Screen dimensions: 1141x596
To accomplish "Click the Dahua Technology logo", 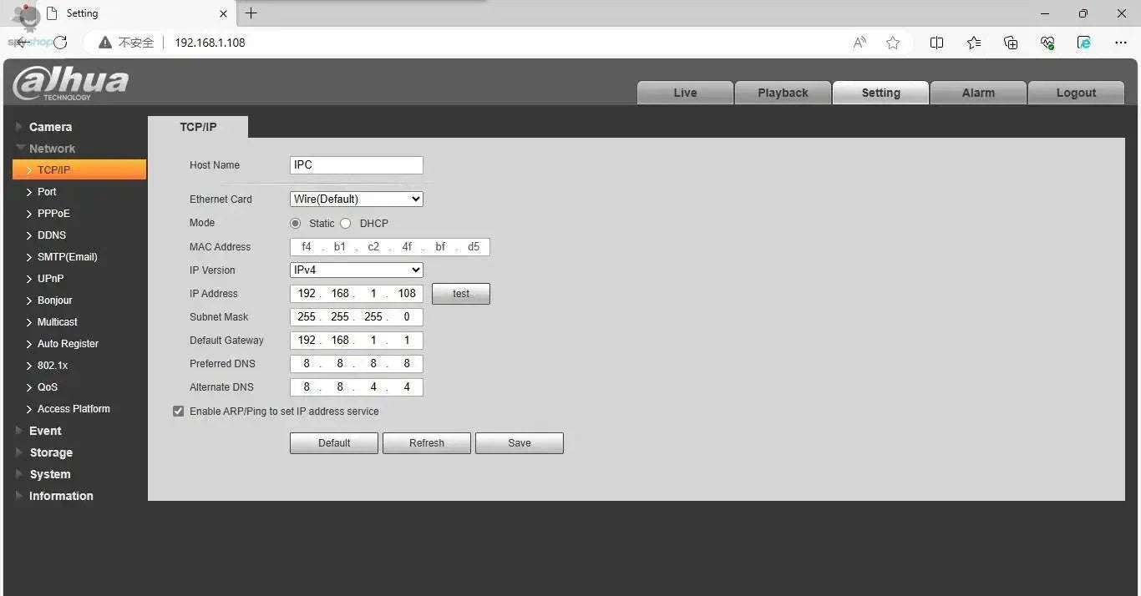I will pyautogui.click(x=71, y=83).
